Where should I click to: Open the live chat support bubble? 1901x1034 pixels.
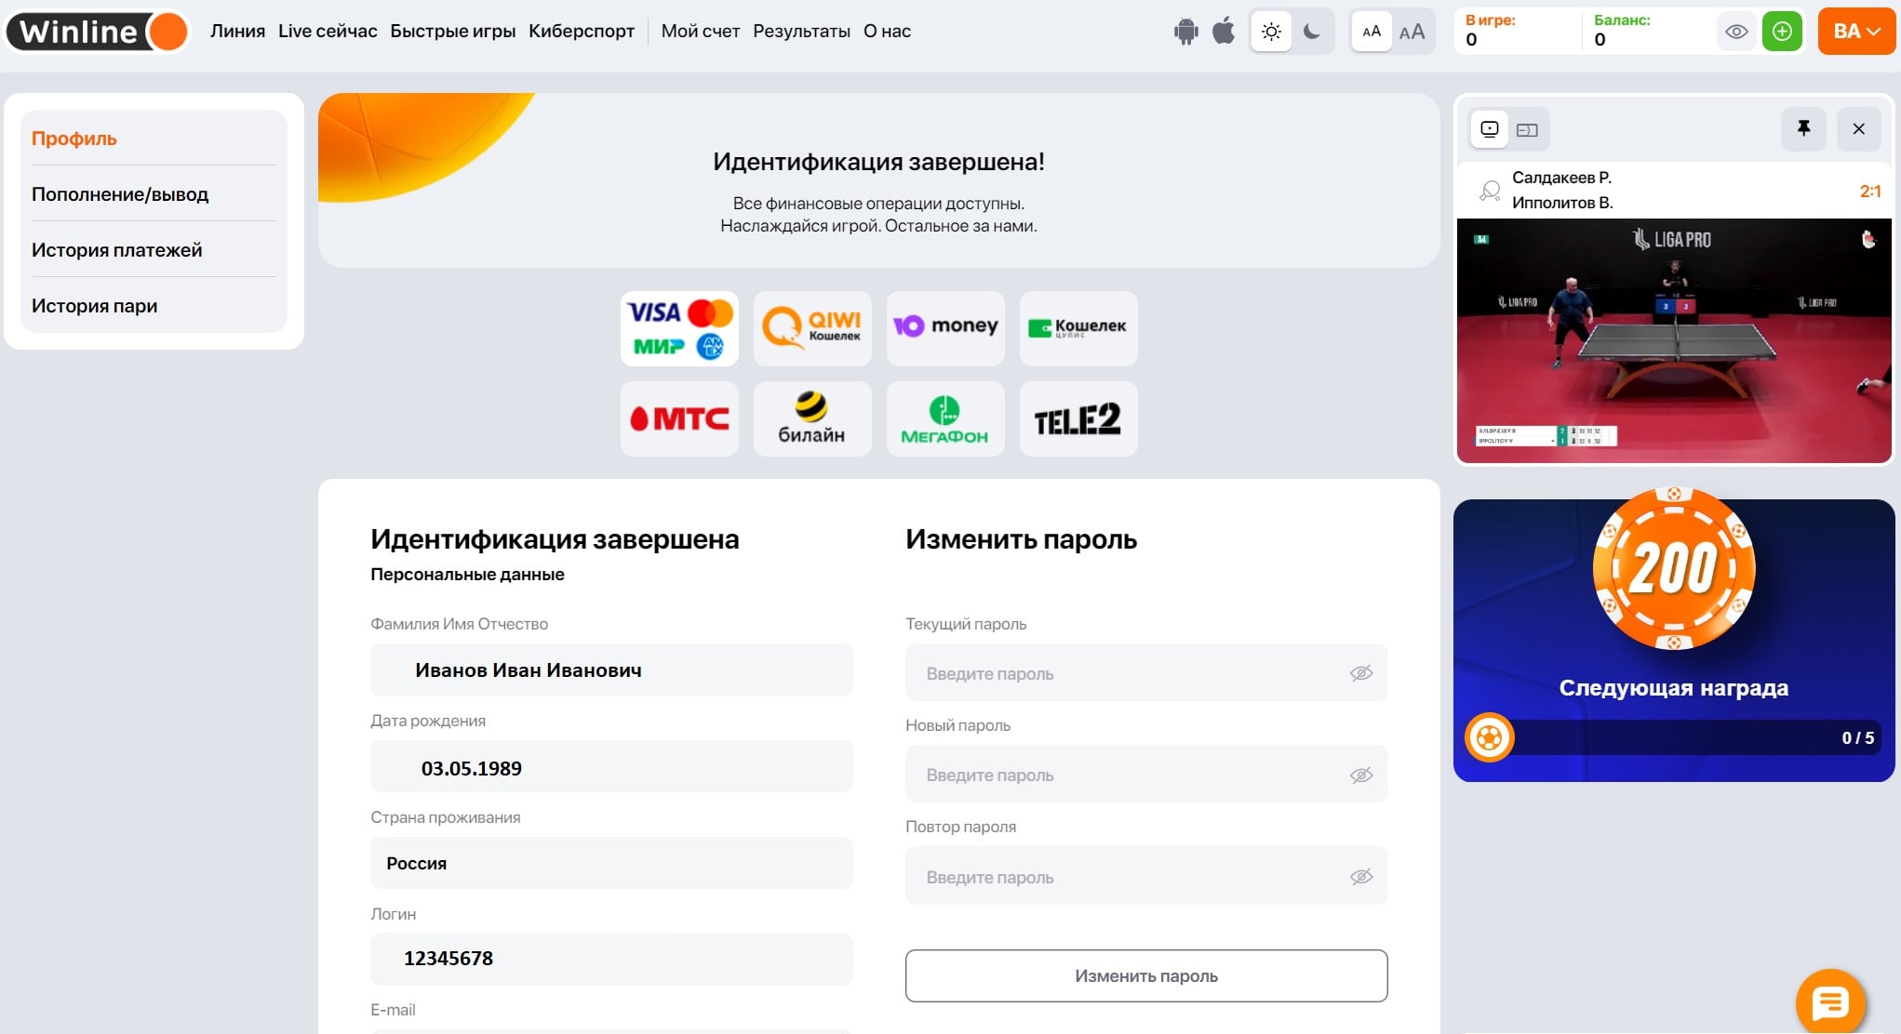coord(1829,1002)
